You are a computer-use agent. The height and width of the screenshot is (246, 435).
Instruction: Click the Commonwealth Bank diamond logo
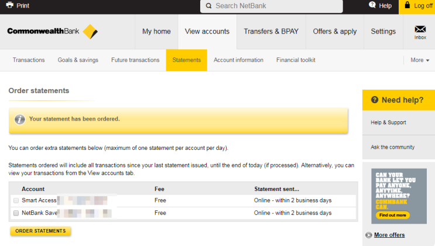[x=90, y=32]
